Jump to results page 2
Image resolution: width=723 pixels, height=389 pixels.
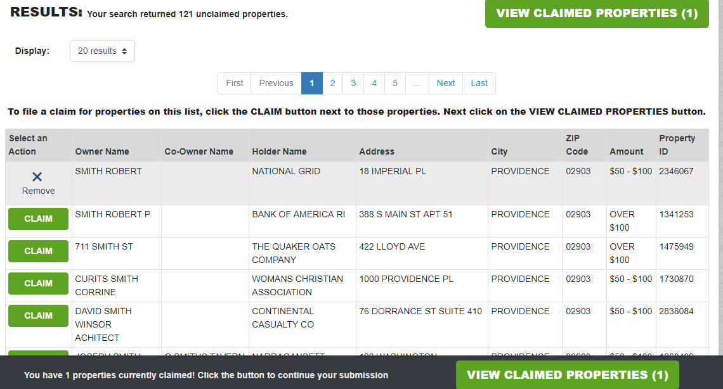[x=332, y=83]
